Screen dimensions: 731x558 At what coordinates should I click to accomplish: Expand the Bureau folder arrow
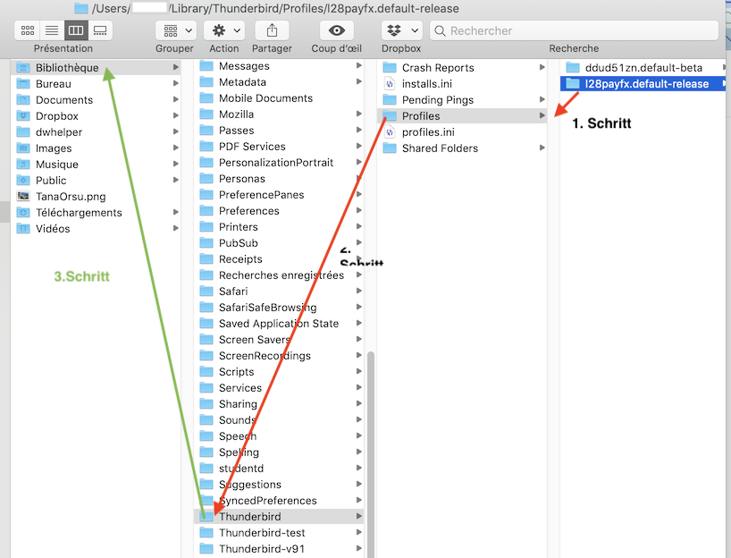click(x=176, y=83)
